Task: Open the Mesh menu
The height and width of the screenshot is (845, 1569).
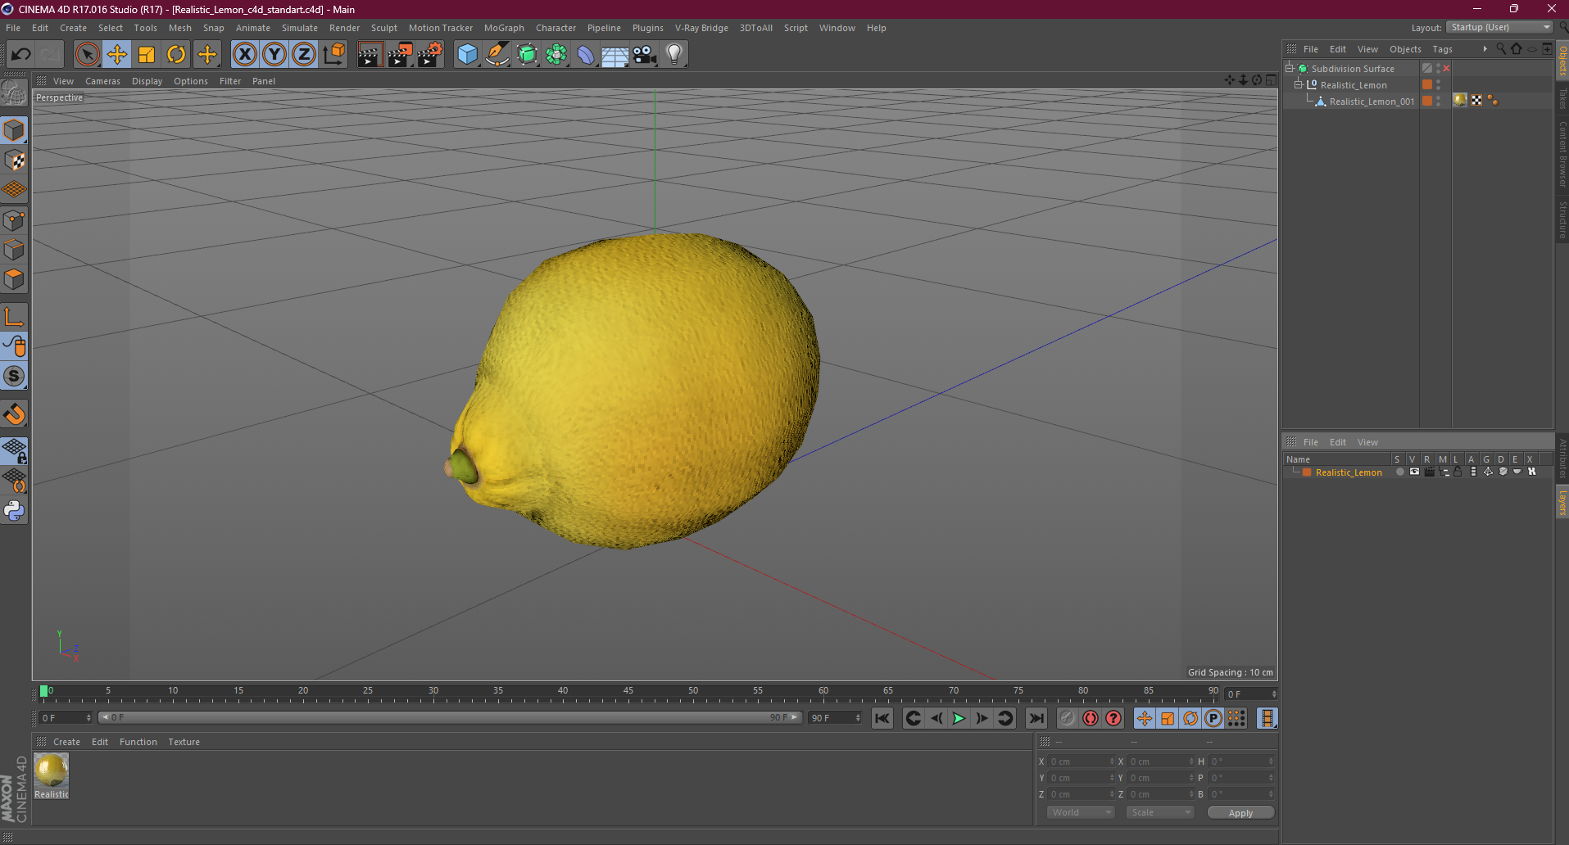Action: point(179,28)
